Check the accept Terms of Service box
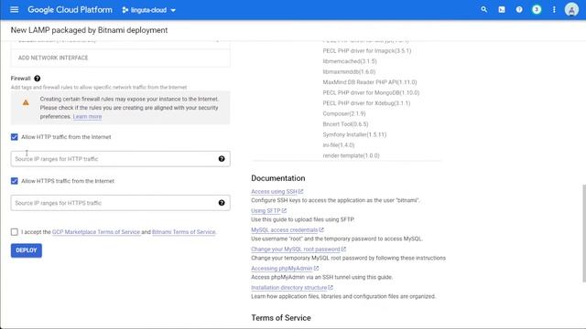 click(x=15, y=232)
